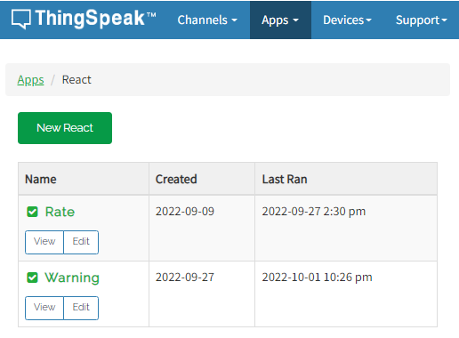This screenshot has height=338, width=459.
Task: Click the ThingSpeak brand name text
Action: coord(95,19)
